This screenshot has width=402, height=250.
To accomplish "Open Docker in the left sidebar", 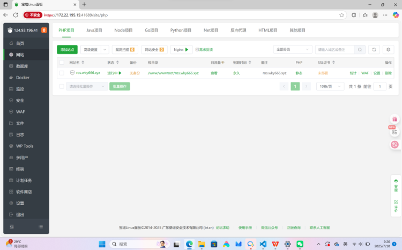I will point(23,78).
